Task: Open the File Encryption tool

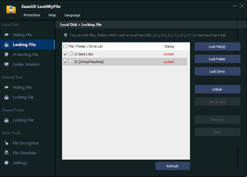Action: [x=27, y=143]
